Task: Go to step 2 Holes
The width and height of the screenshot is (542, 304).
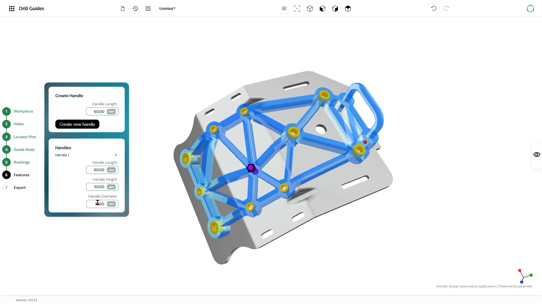Action: 13,124
